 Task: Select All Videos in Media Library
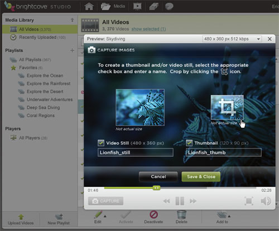(40, 29)
